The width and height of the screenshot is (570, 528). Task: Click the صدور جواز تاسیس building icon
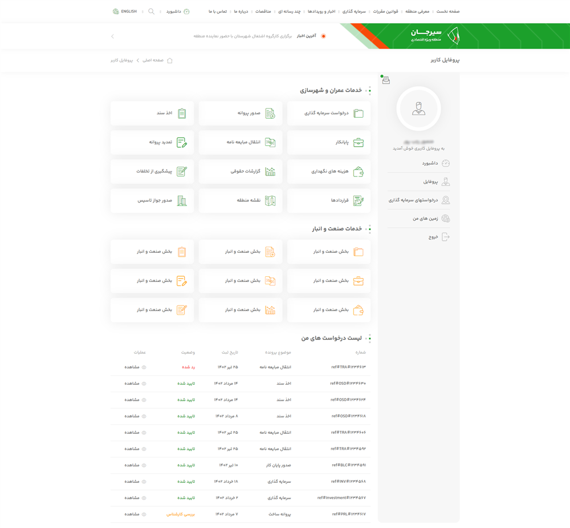[x=182, y=201]
